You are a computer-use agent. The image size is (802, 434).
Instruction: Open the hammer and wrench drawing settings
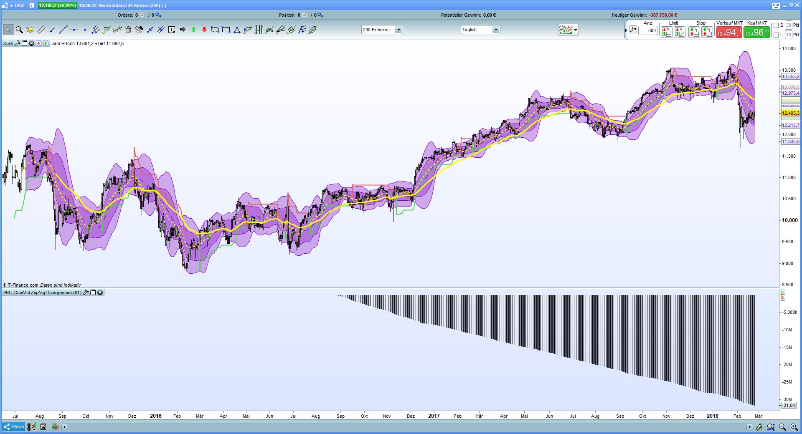pos(139,30)
